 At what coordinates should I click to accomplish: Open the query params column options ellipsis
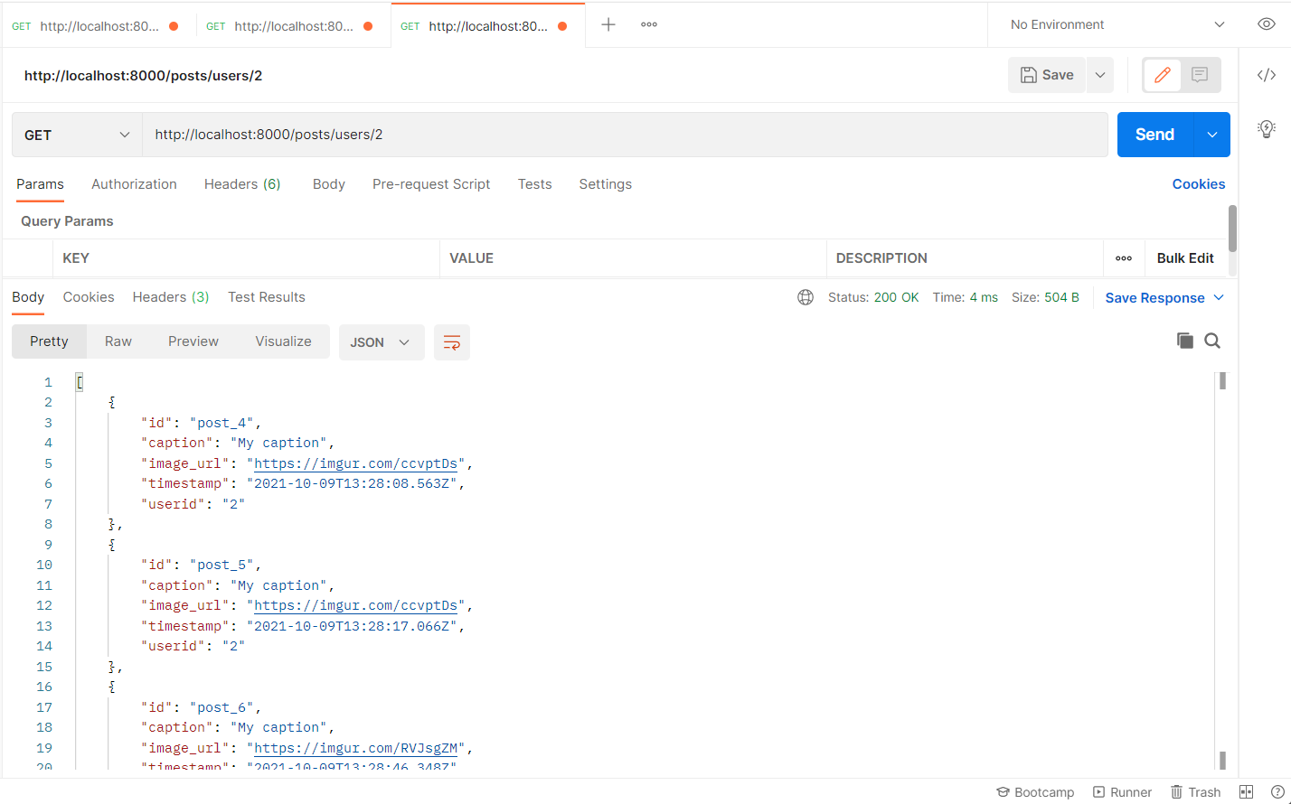pos(1124,258)
